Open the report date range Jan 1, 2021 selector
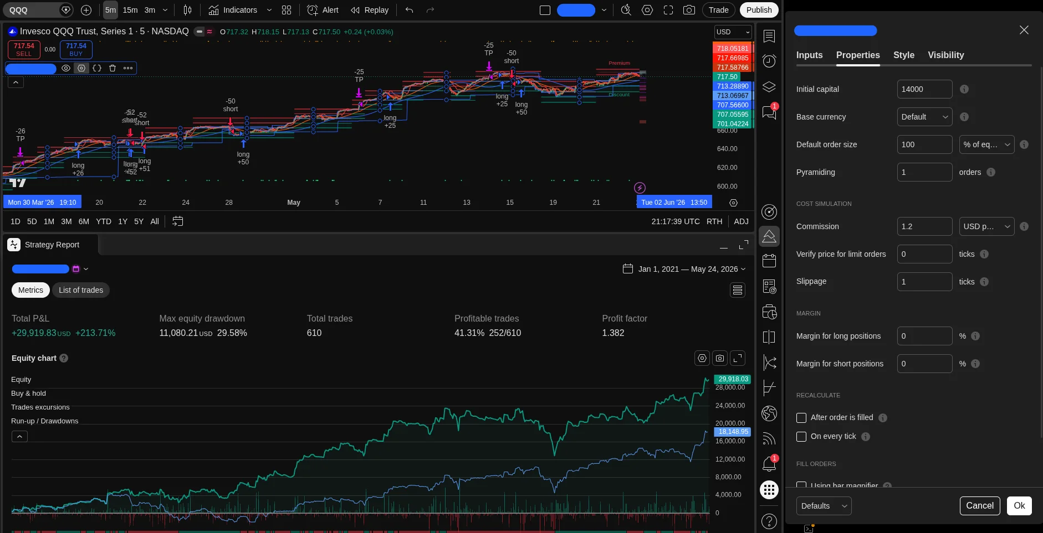The width and height of the screenshot is (1043, 533). click(684, 269)
